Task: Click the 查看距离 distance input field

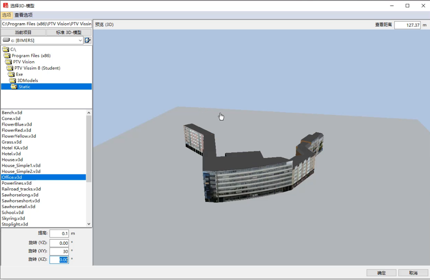Action: pos(407,25)
